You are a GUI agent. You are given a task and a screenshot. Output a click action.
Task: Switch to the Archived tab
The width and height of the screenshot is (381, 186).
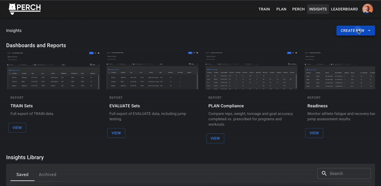coord(47,175)
